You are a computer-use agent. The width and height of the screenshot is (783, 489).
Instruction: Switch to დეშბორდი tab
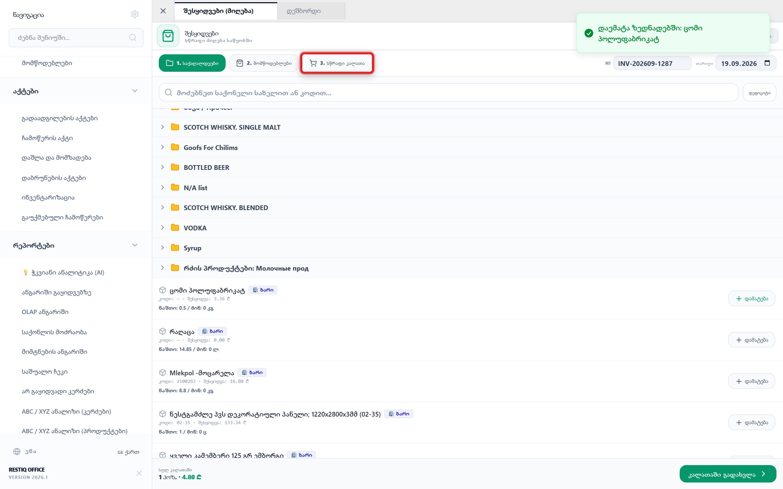(311, 11)
